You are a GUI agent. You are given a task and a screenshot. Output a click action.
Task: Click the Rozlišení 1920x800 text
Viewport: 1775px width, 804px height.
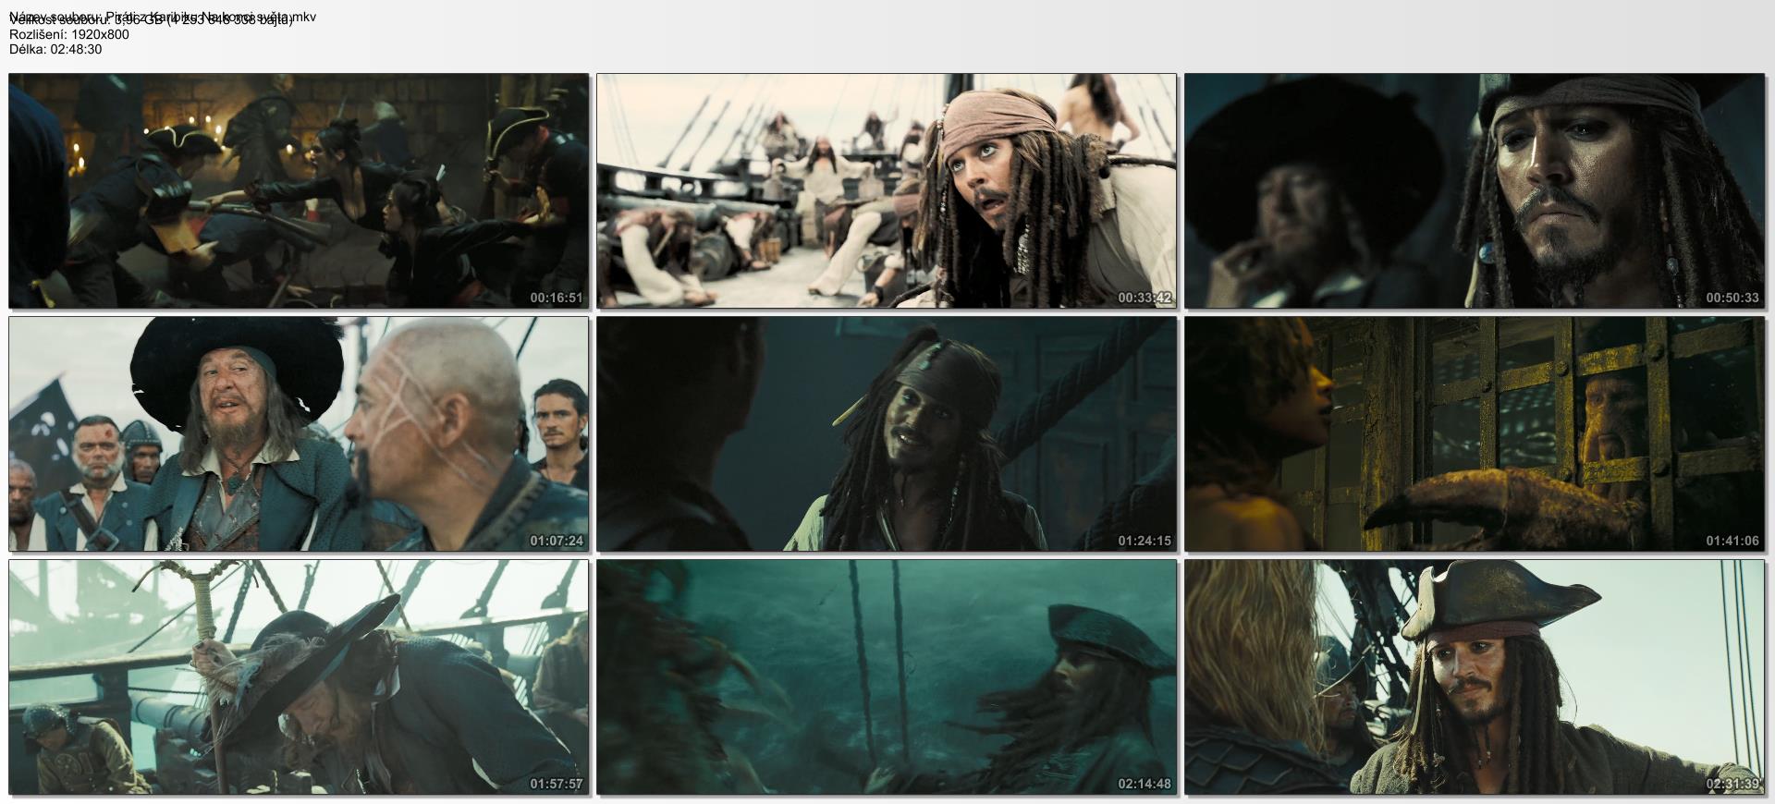tap(69, 34)
